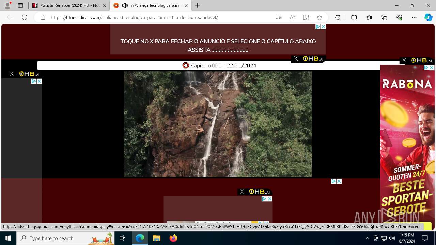Image resolution: width=436 pixels, height=245 pixels.
Task: Switch to the Assistir Renascer (2024) HD tab
Action: (x=70, y=5)
